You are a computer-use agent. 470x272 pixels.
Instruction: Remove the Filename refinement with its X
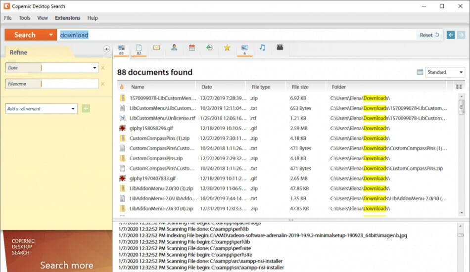103,84
